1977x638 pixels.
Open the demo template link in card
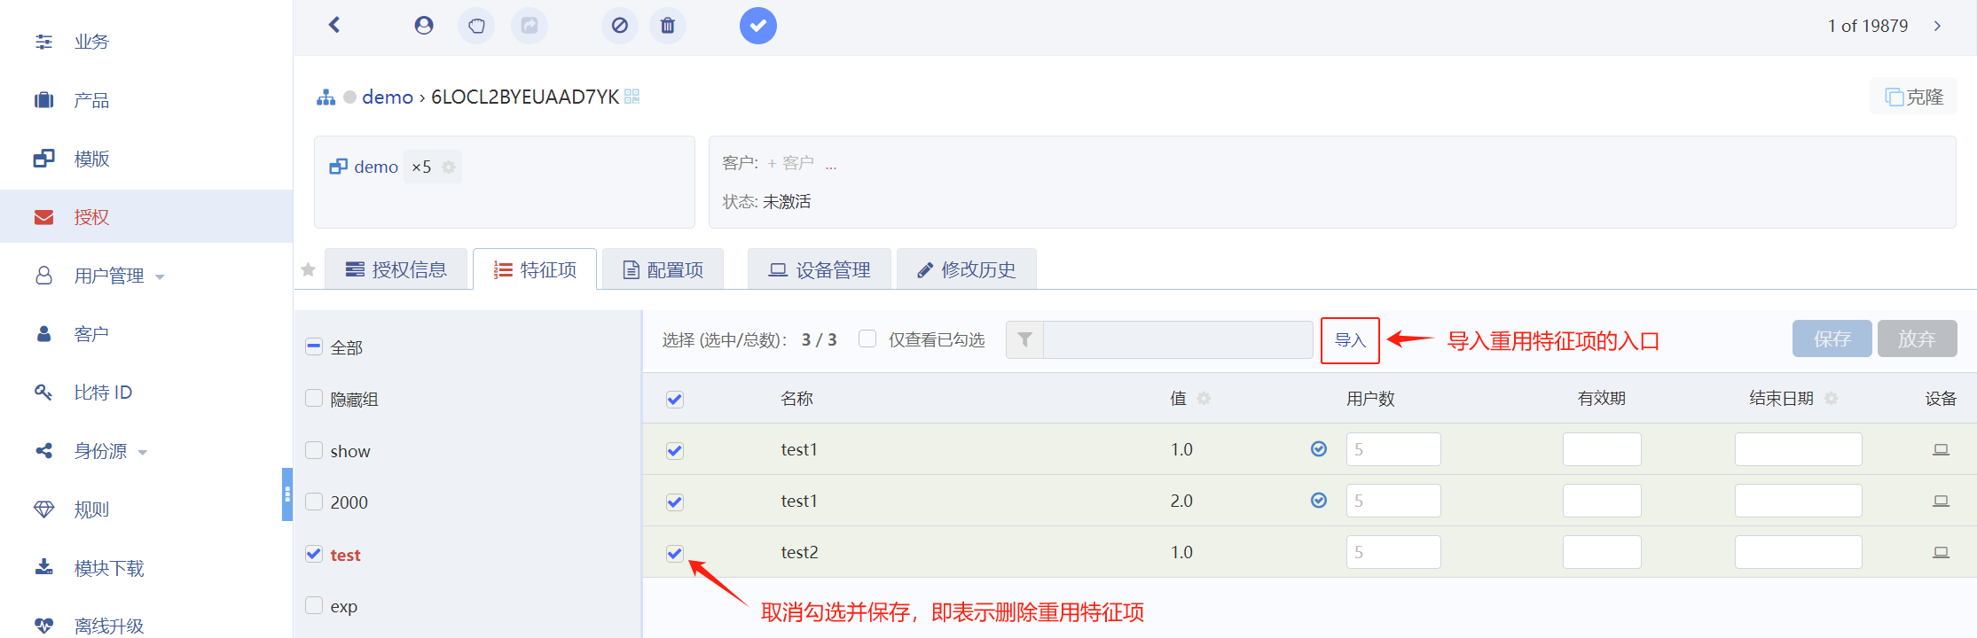pyautogui.click(x=376, y=167)
